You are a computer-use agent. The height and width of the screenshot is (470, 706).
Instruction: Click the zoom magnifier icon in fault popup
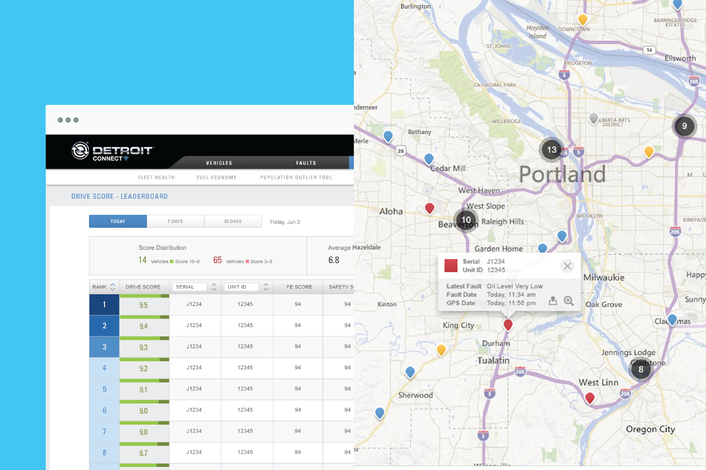[x=568, y=301]
